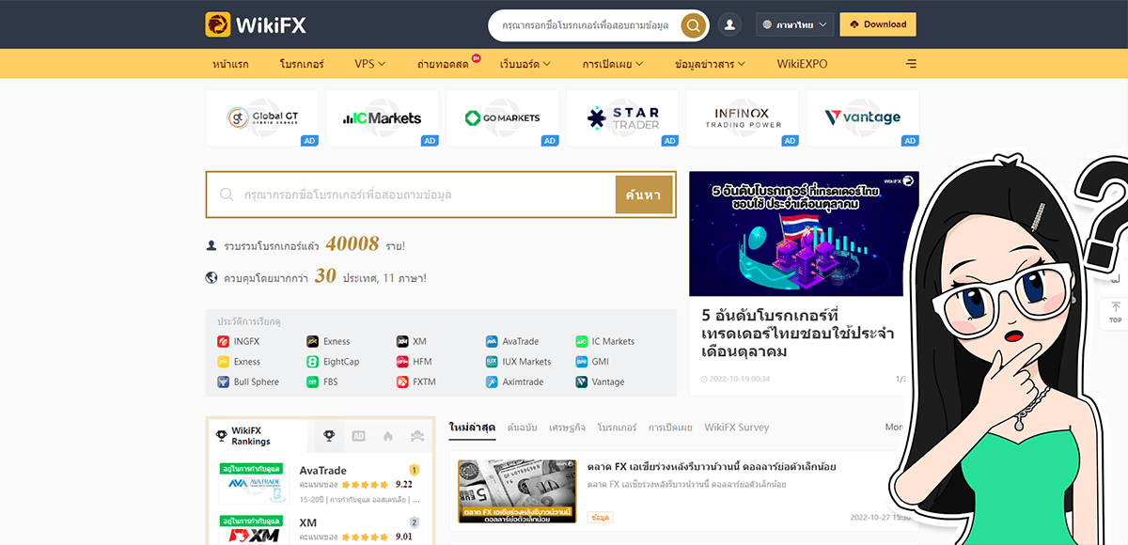1128x545 pixels.
Task: Select the IC Markets broker shortcut
Action: coord(609,341)
